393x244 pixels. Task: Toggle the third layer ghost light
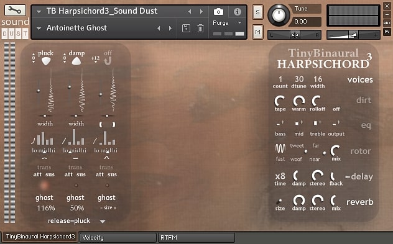[107, 186]
